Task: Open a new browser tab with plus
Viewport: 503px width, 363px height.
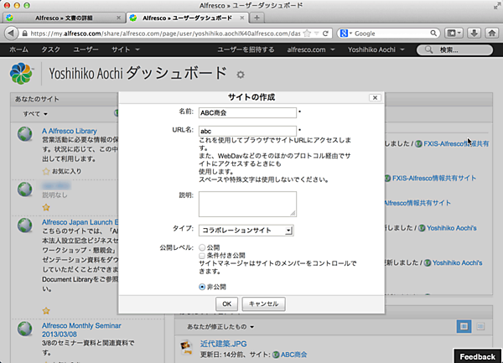Action: (256, 18)
